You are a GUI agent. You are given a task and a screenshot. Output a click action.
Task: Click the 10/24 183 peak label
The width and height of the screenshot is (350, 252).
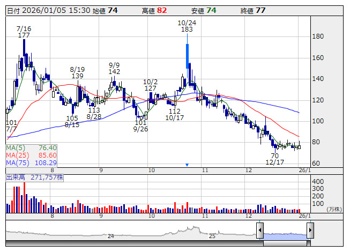point(187,26)
